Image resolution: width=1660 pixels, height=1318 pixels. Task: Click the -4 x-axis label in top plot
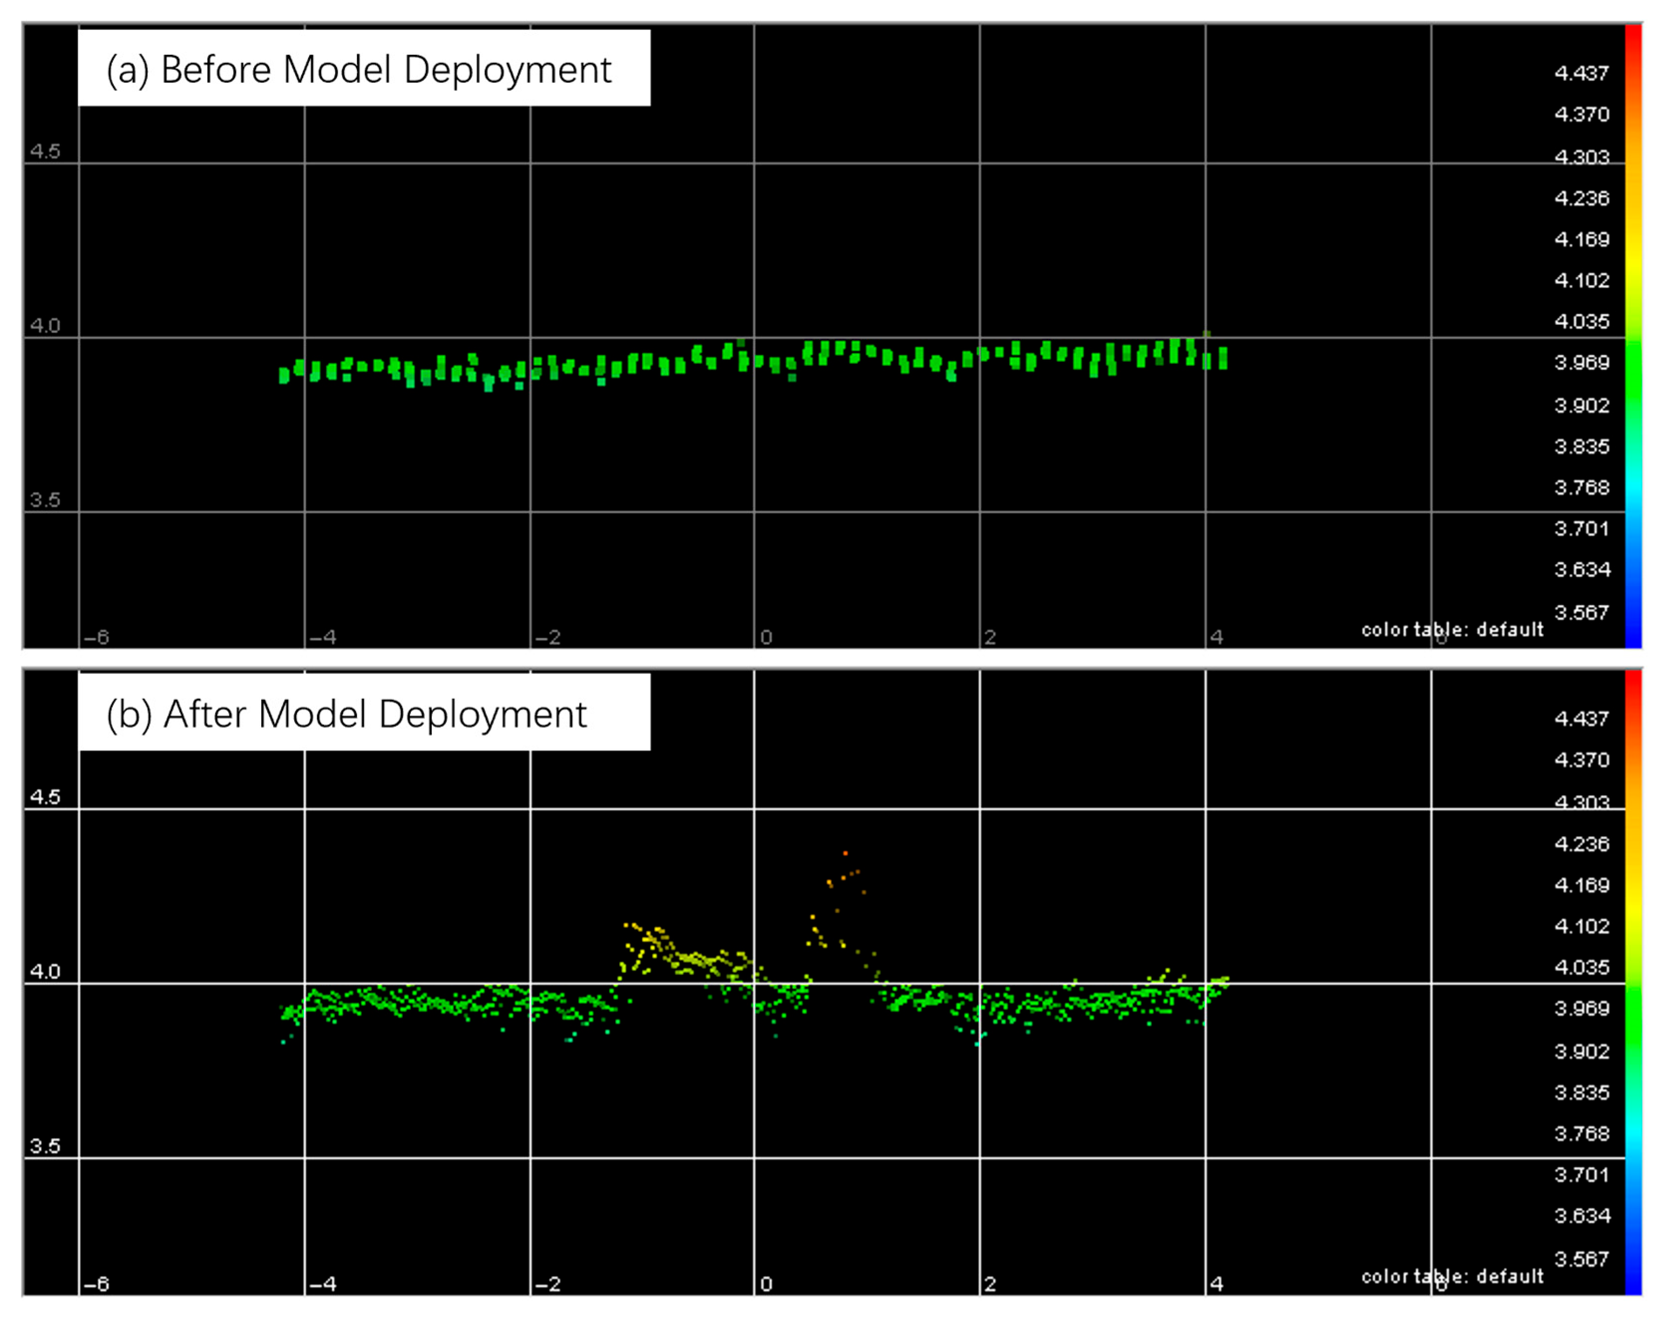coord(323,637)
